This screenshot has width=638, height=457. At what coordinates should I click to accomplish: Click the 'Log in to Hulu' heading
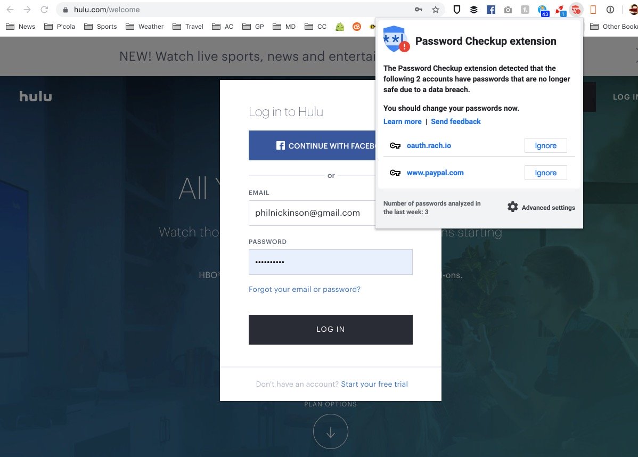click(286, 112)
